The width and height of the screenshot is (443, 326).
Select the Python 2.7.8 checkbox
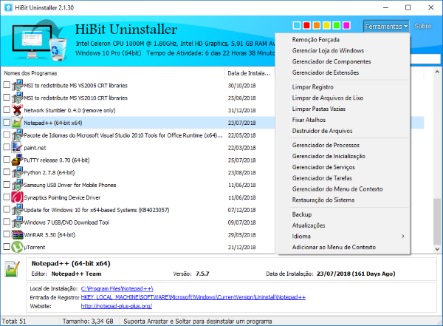tap(7, 172)
